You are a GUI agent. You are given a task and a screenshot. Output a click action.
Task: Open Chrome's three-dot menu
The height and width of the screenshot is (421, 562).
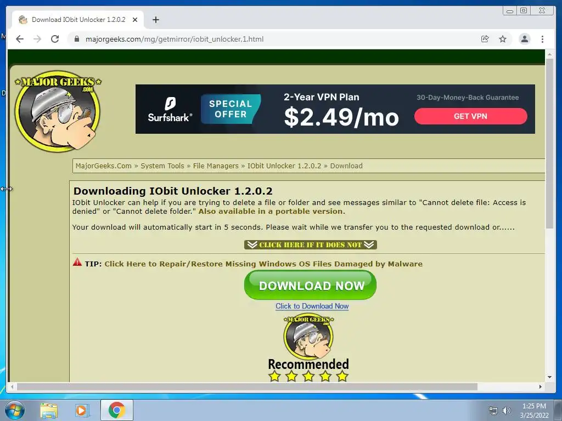(x=542, y=39)
